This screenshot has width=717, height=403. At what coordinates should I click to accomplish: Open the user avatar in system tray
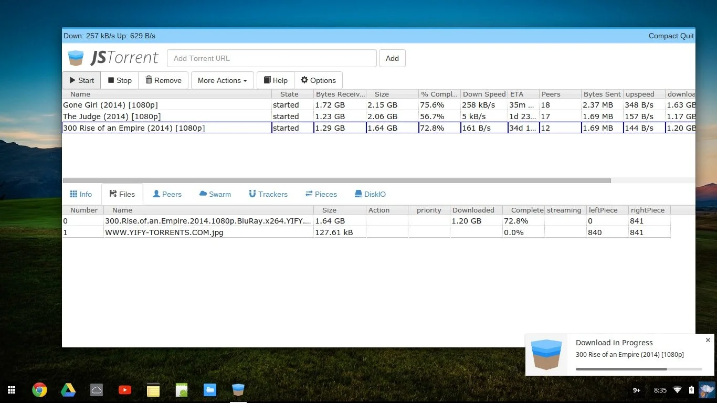coord(707,390)
